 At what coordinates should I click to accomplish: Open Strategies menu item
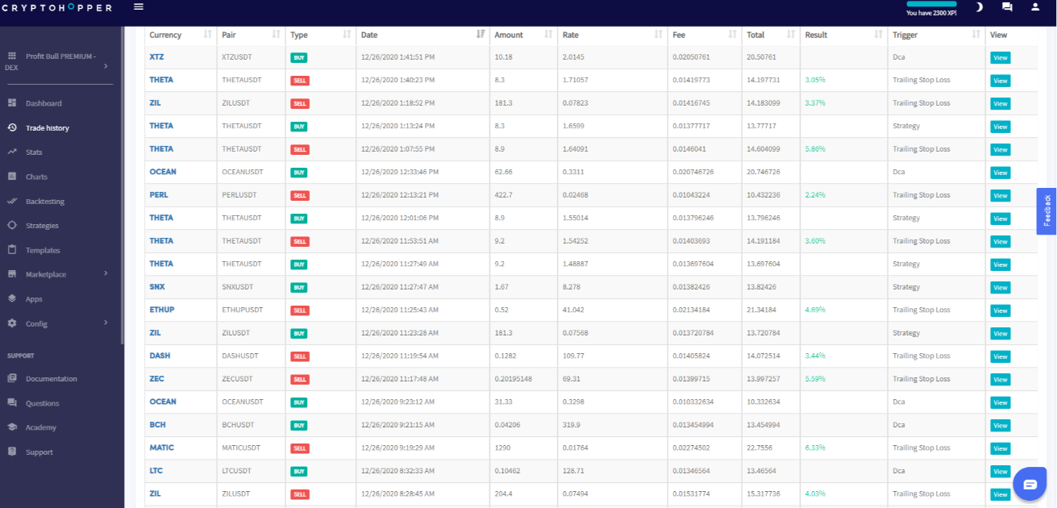(x=42, y=226)
